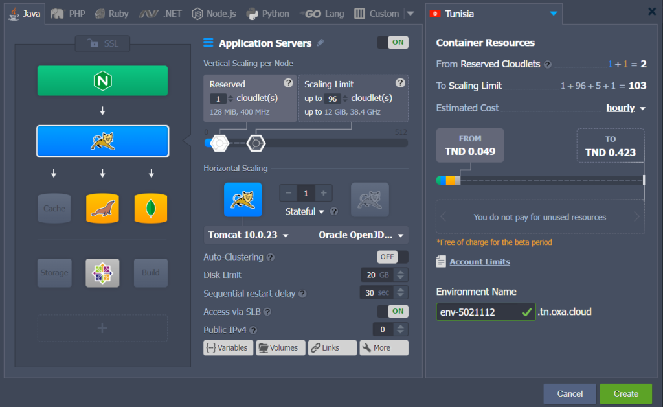Open help for Public IPv4
Screen dimensions: 663x407
tap(253, 330)
